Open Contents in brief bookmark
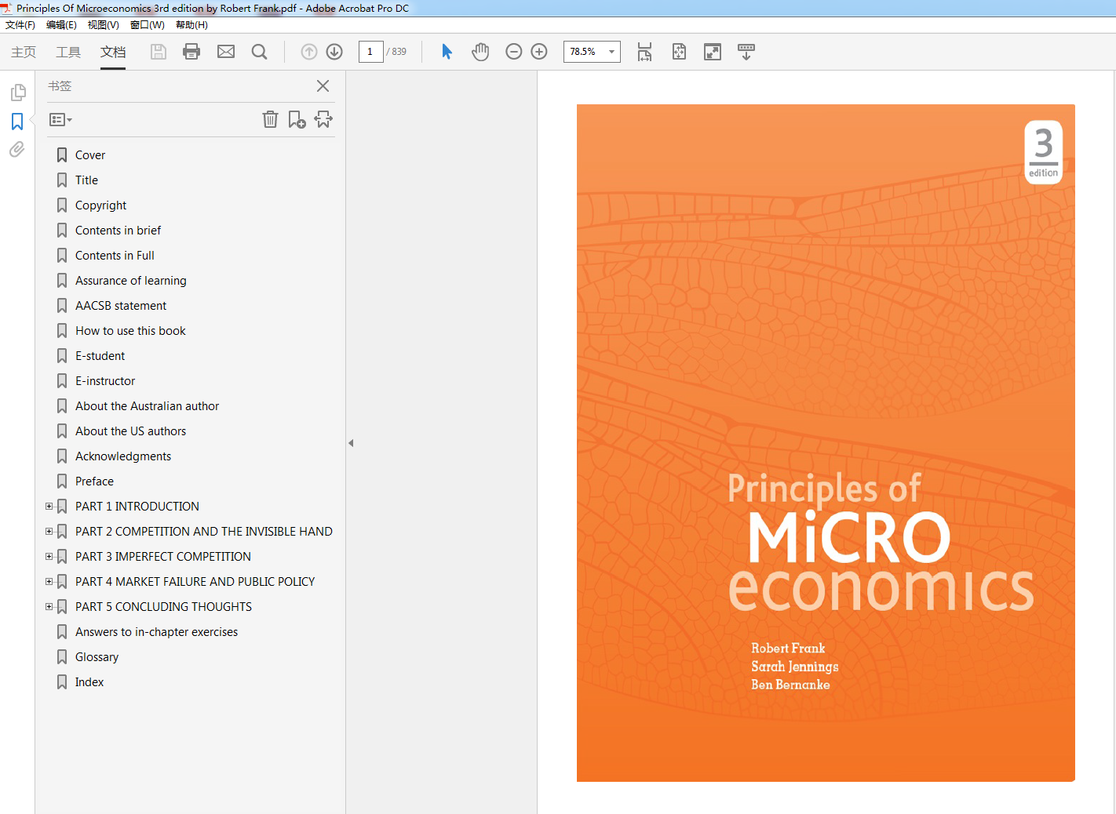The height and width of the screenshot is (814, 1116). tap(118, 231)
